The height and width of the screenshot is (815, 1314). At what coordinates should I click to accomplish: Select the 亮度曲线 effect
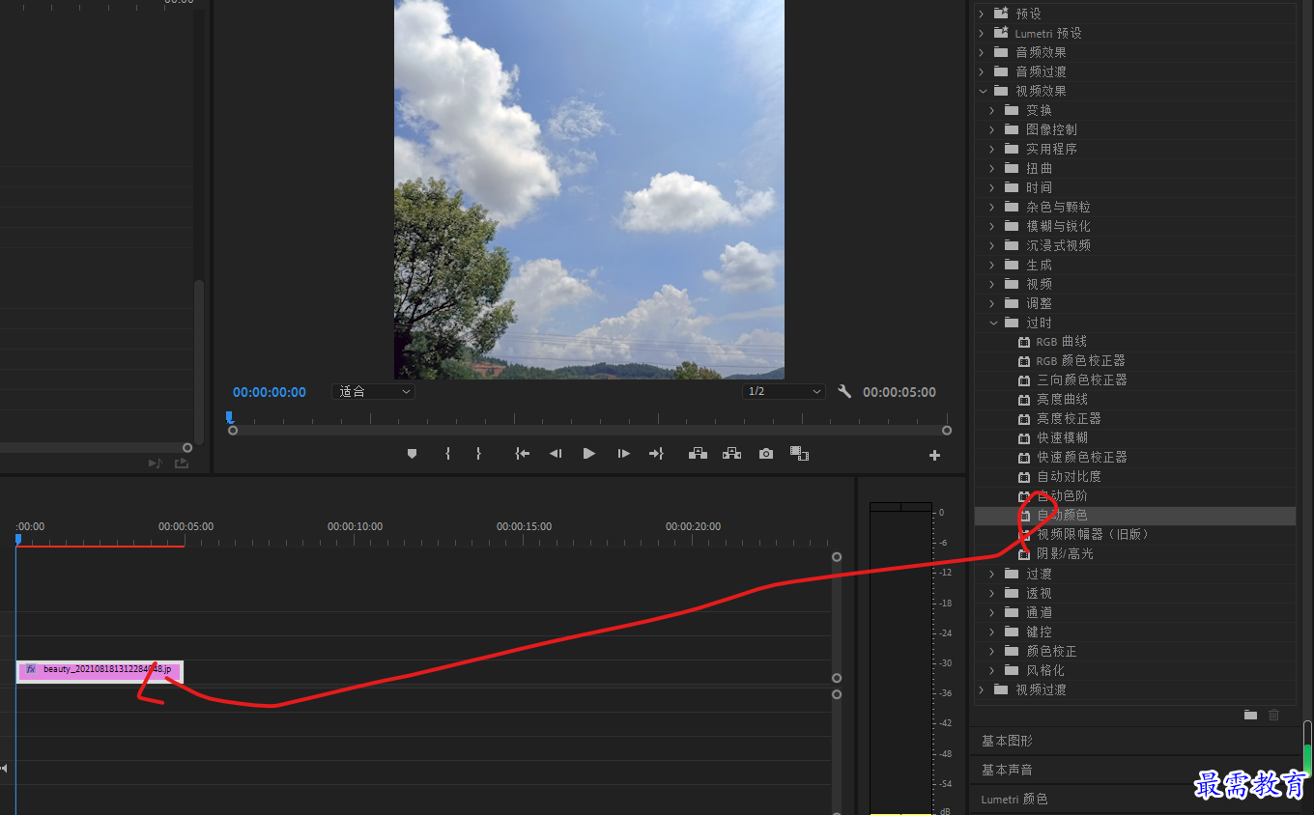point(1062,399)
